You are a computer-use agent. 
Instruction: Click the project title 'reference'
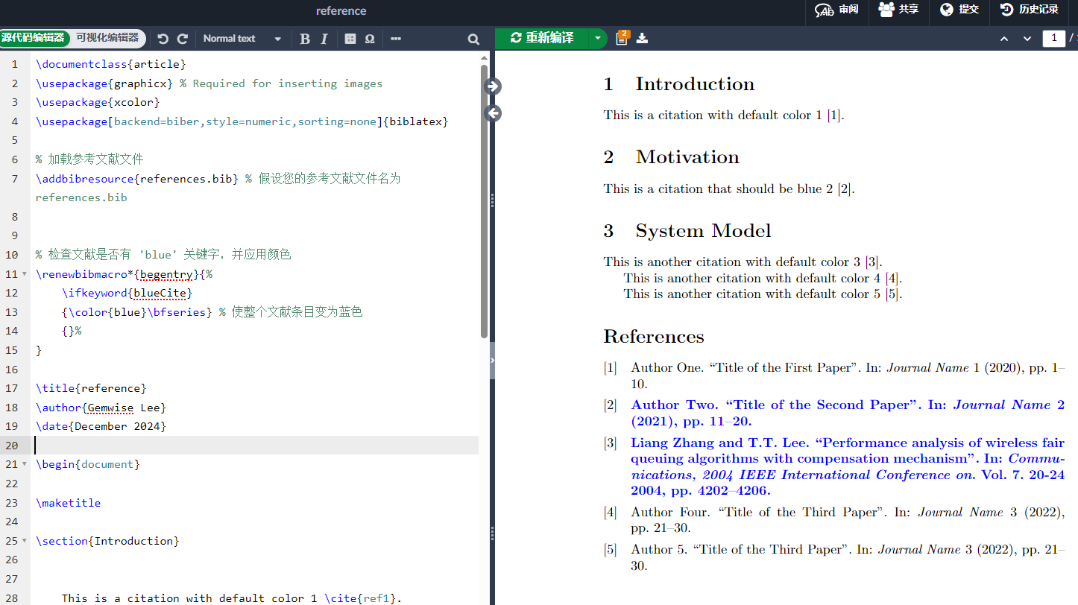pyautogui.click(x=341, y=10)
